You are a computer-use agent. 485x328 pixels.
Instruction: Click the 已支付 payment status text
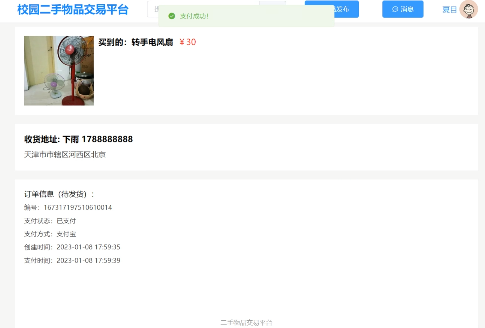click(66, 221)
